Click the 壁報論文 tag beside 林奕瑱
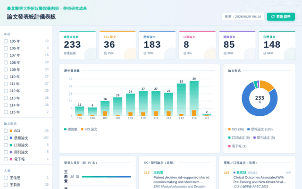 252,172
